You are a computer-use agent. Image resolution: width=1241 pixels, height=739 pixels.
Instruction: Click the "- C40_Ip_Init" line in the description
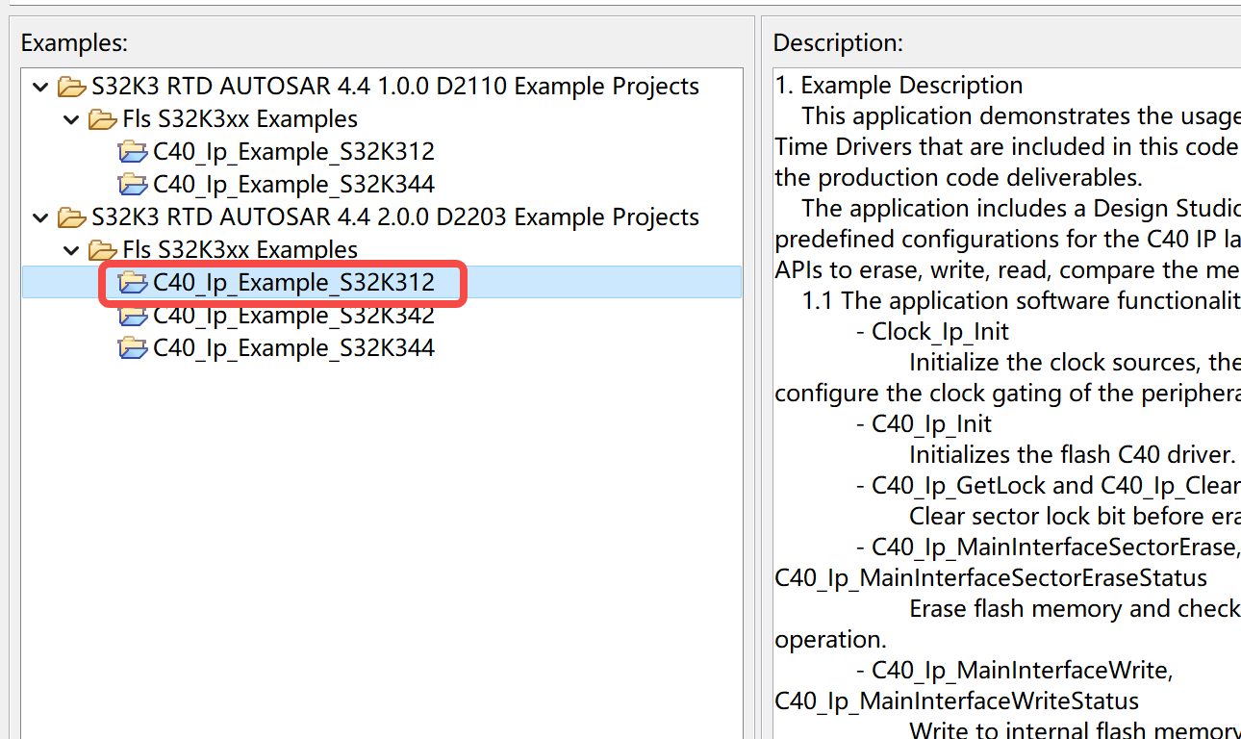pyautogui.click(x=924, y=424)
